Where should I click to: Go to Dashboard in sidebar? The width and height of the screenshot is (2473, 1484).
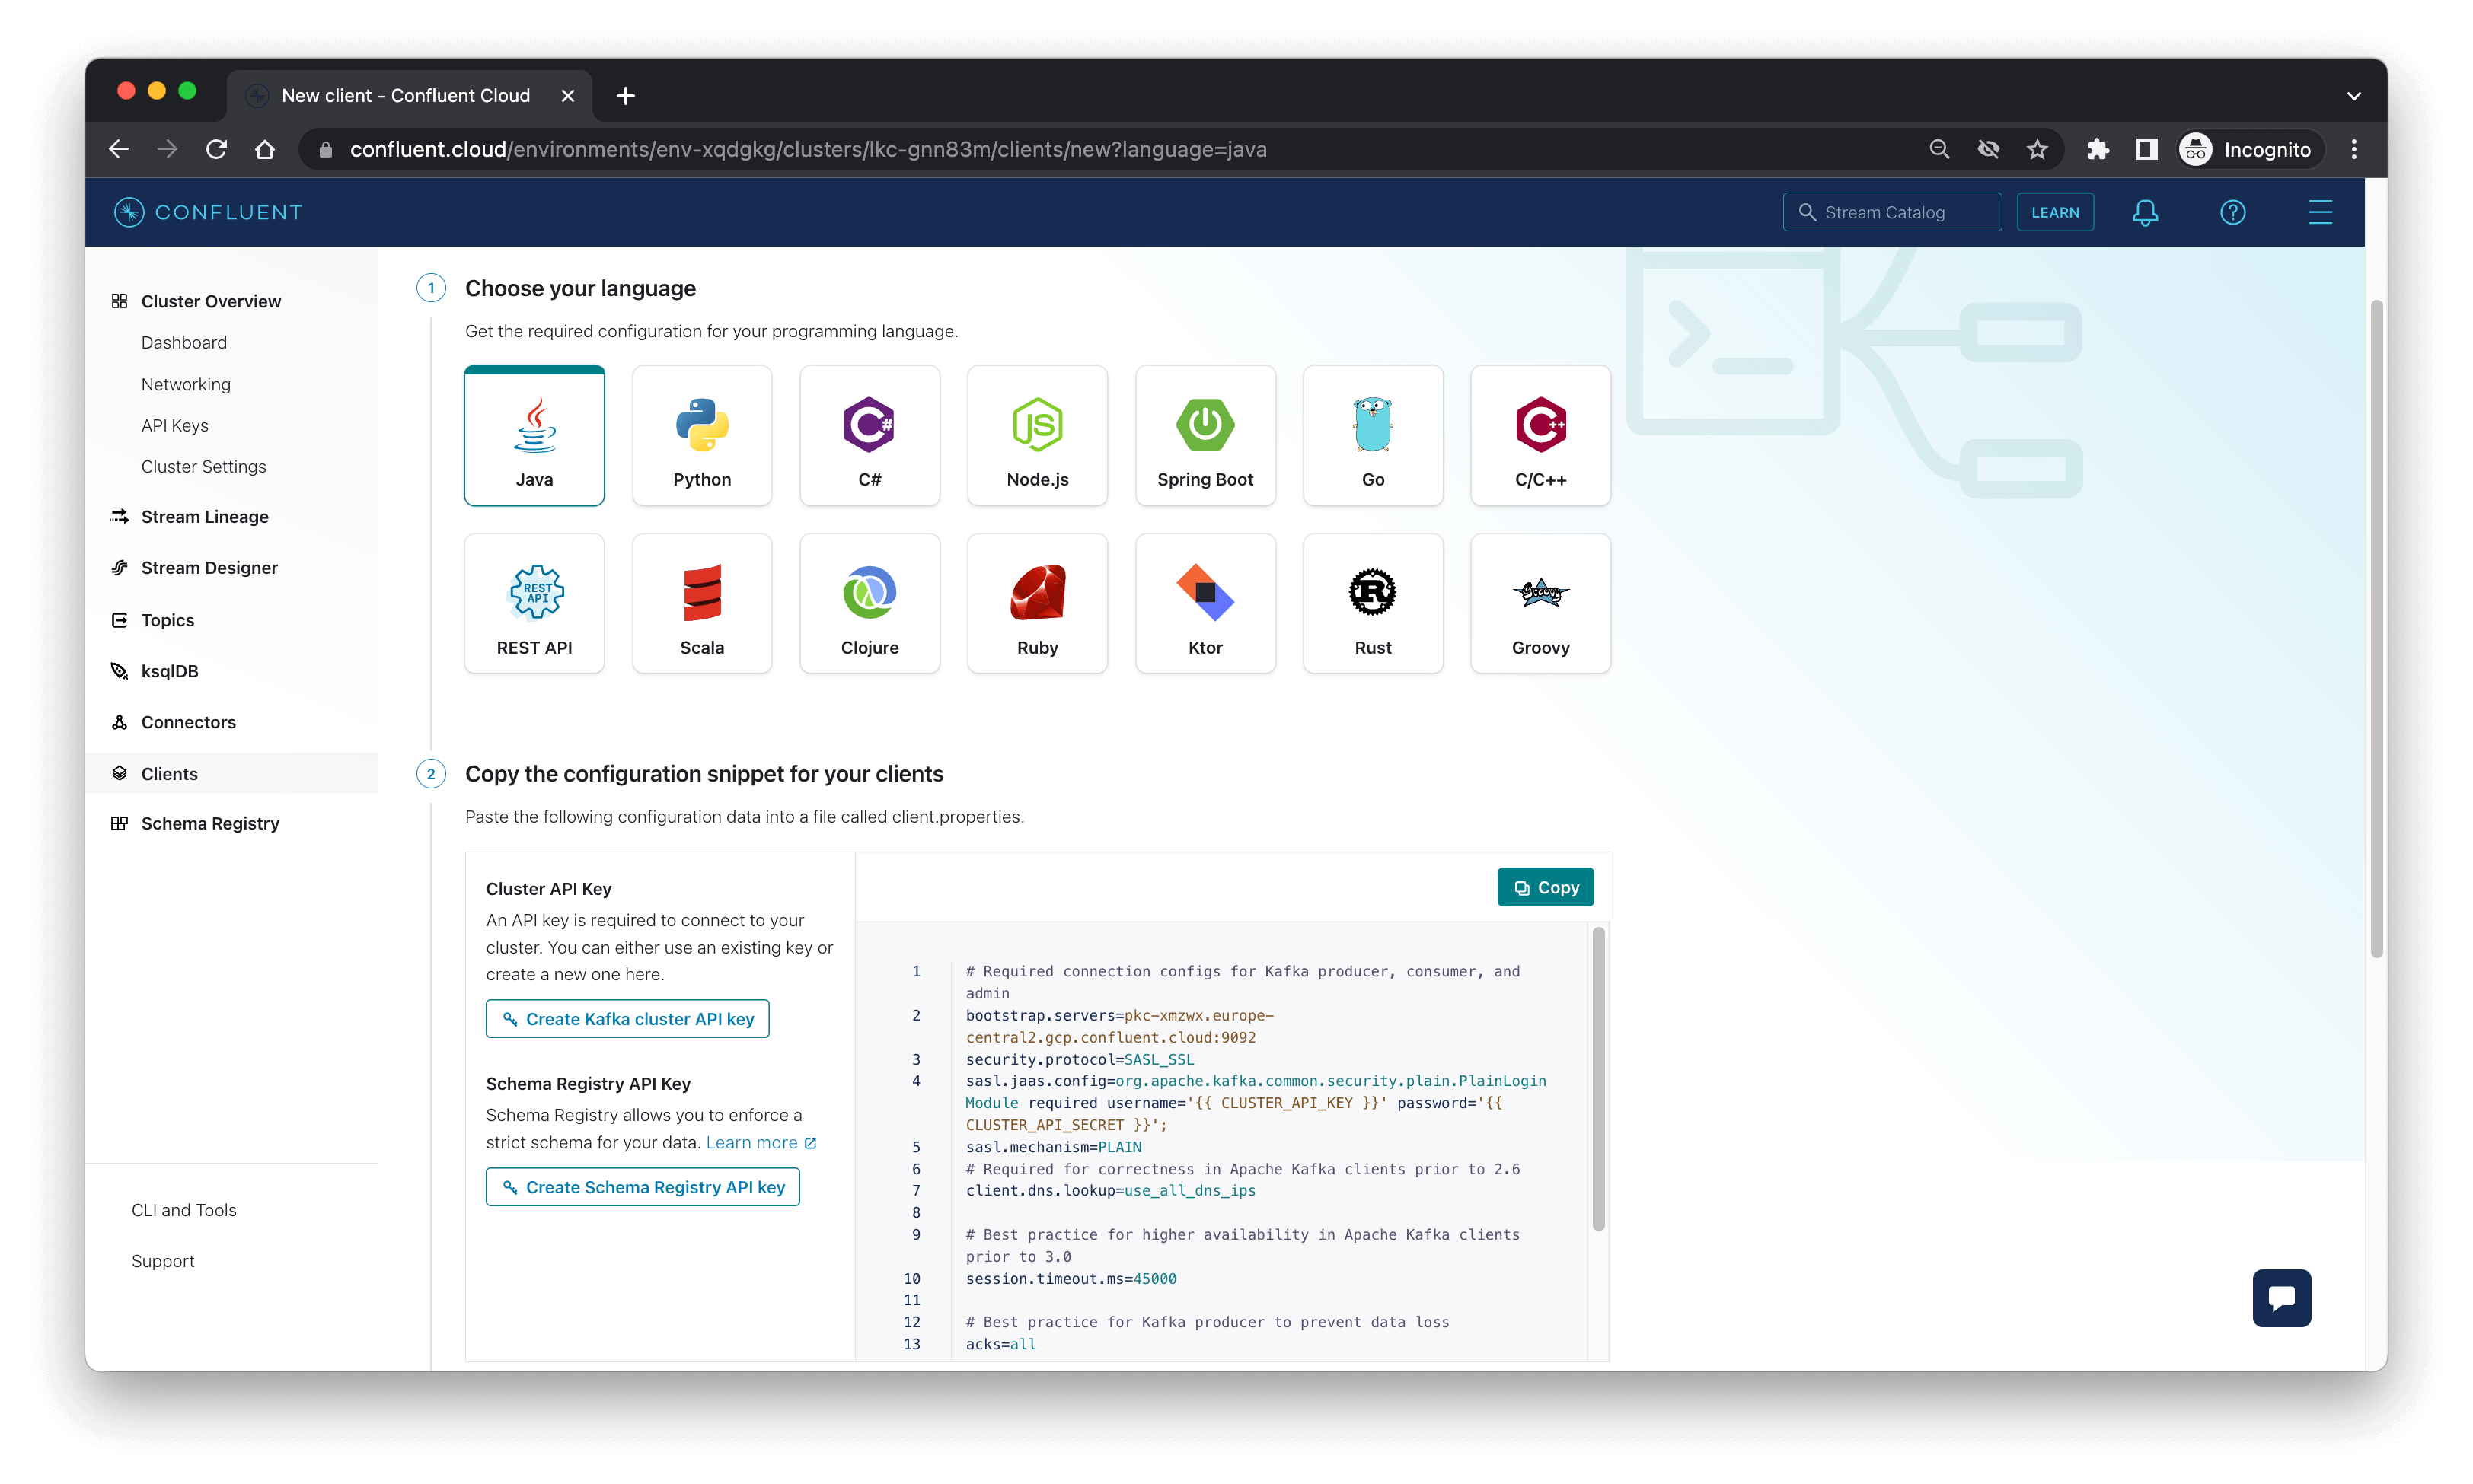click(184, 342)
